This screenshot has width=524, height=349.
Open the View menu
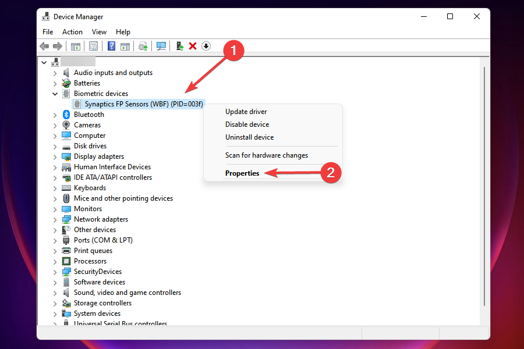tap(99, 32)
